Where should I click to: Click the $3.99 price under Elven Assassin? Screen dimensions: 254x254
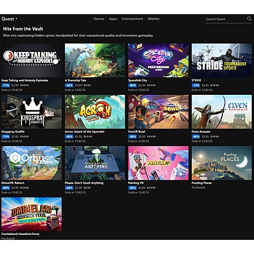point(205,137)
